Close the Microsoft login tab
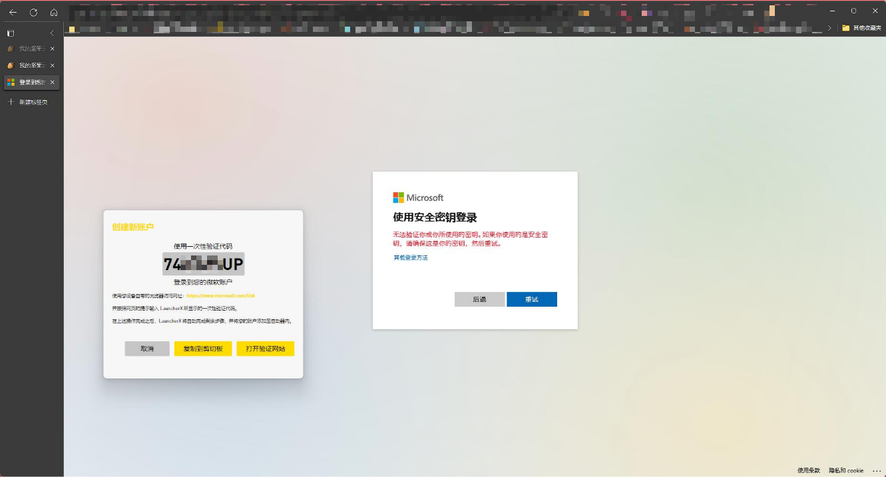The width and height of the screenshot is (886, 477). click(x=53, y=82)
